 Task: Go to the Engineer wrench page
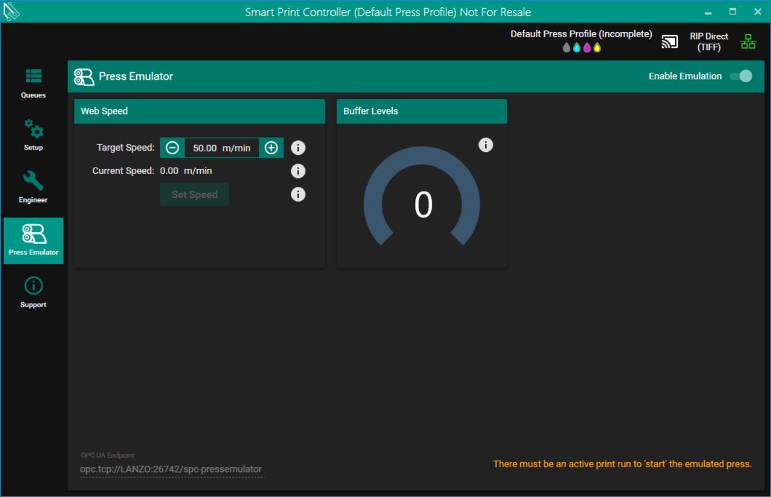pos(33,187)
